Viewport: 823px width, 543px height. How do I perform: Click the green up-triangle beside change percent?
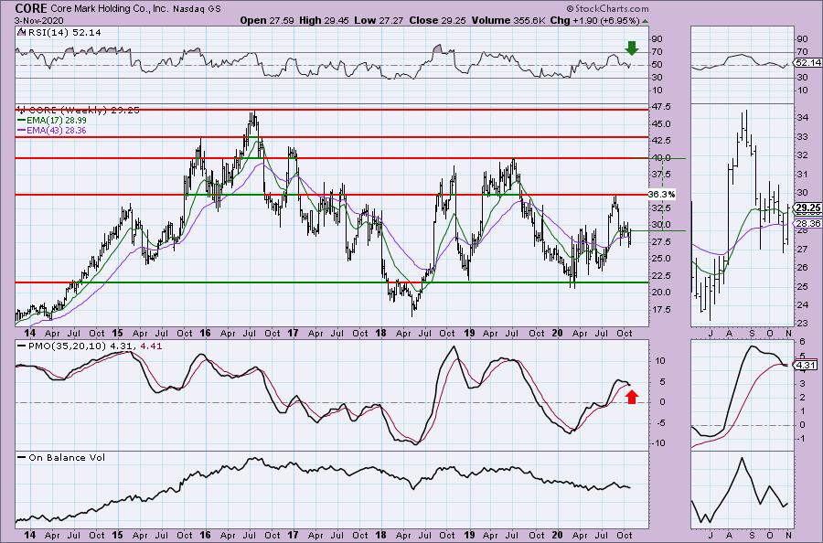645,21
